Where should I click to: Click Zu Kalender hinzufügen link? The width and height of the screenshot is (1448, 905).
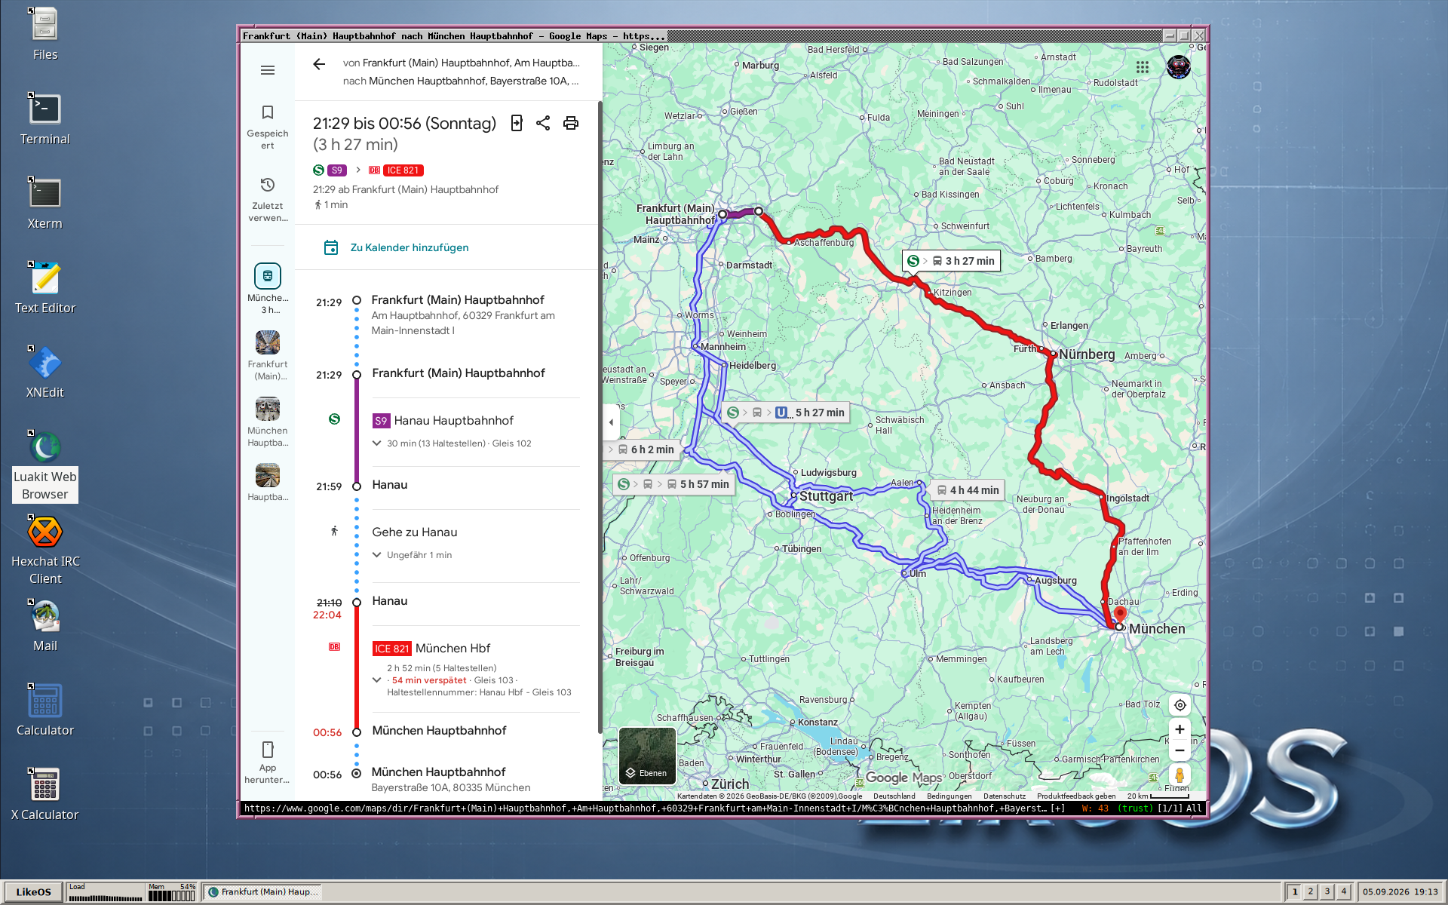pyautogui.click(x=410, y=247)
